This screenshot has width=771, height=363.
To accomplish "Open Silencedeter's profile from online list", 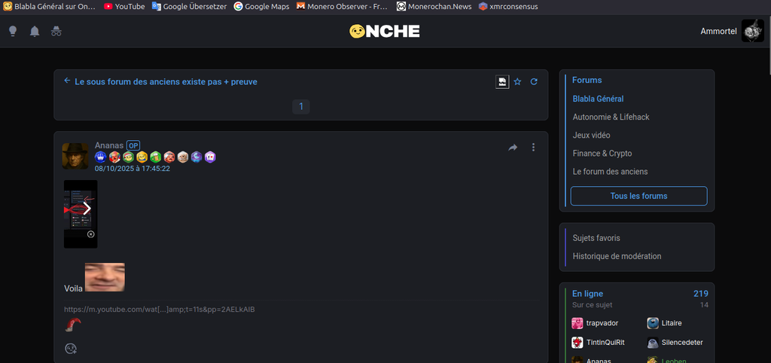I will (682, 343).
